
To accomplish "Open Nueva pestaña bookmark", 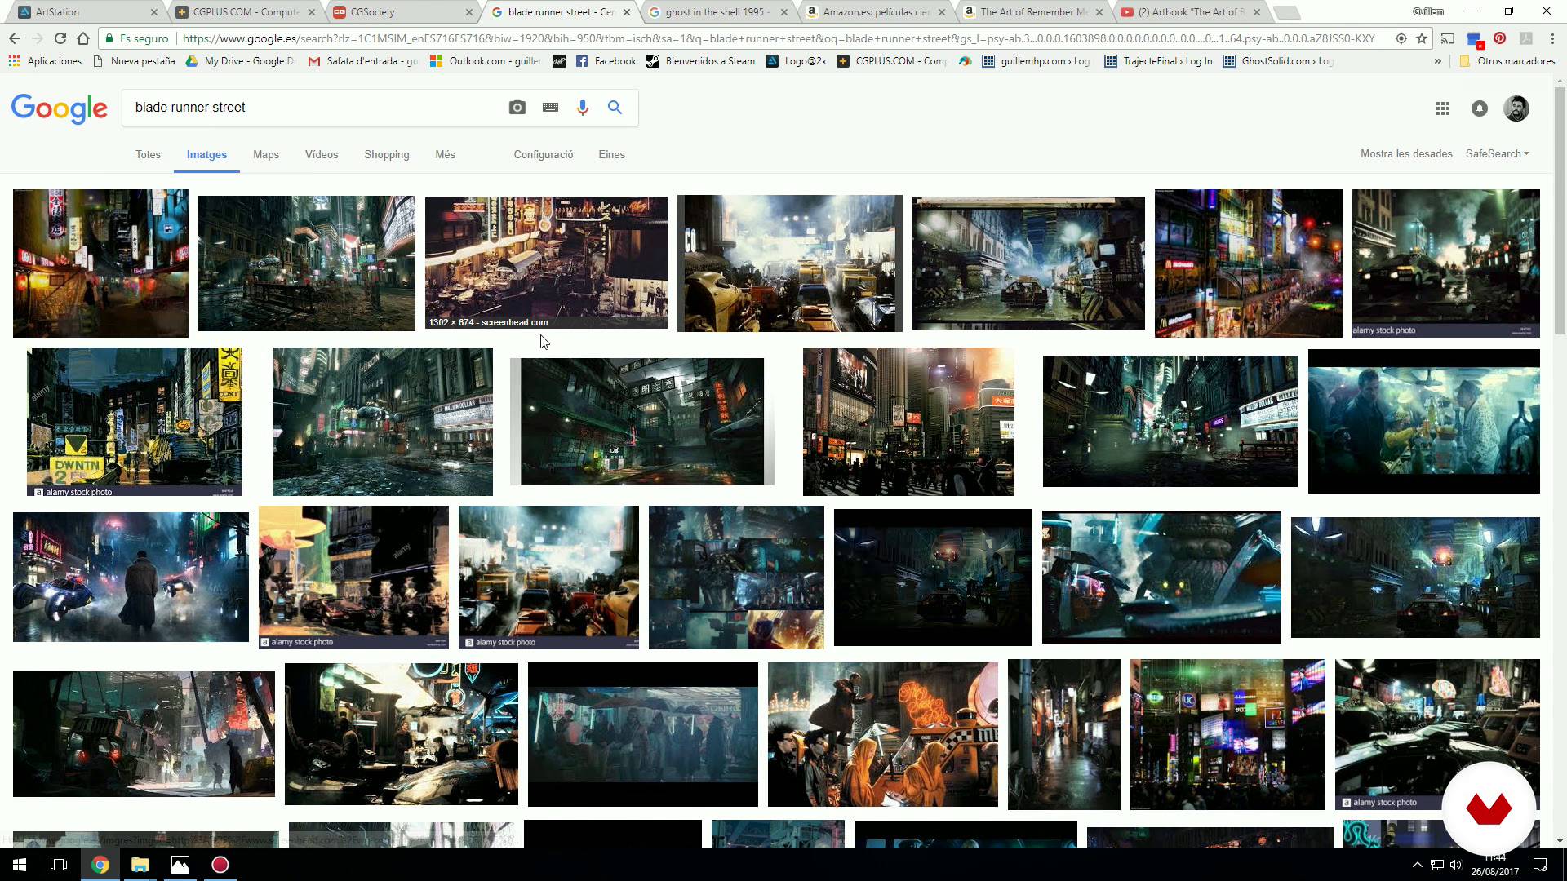I will pos(134,61).
